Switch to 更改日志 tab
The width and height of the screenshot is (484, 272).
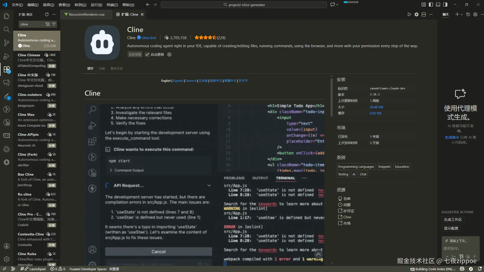[x=116, y=68]
